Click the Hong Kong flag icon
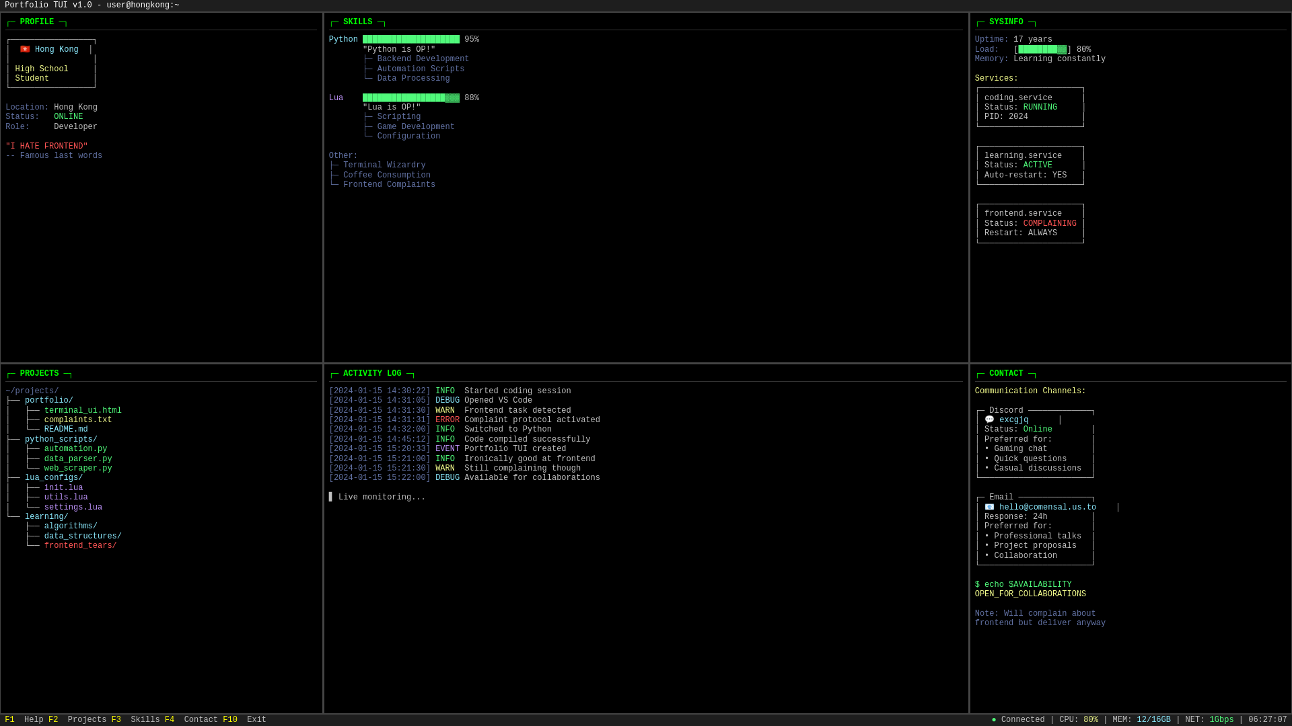Image resolution: width=1292 pixels, height=726 pixels. pyautogui.click(x=25, y=50)
